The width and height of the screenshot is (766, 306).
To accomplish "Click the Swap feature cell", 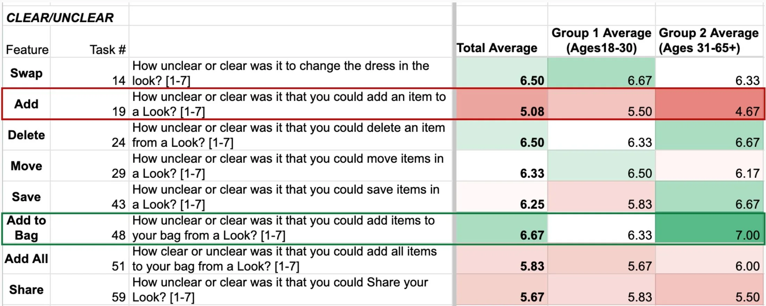I will pyautogui.click(x=26, y=73).
